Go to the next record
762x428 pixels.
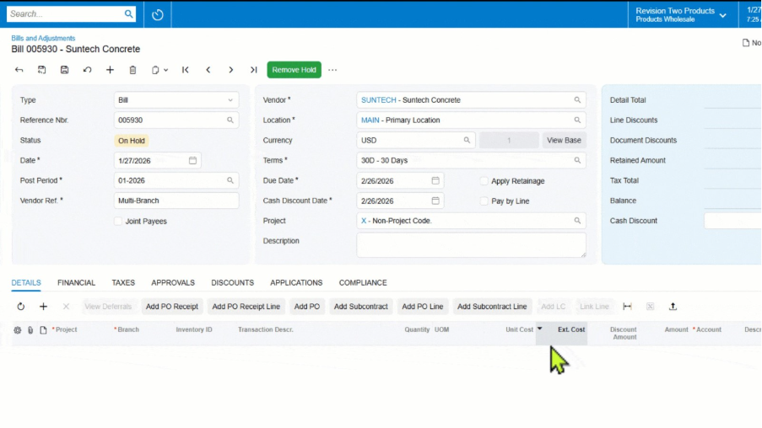tap(231, 70)
